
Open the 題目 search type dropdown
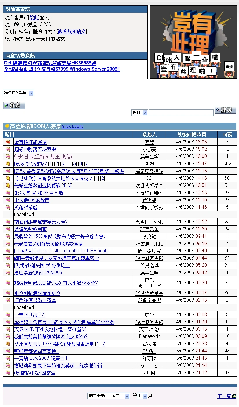(140, 113)
